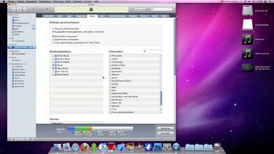Click the Anwenden button
The width and height of the screenshot is (274, 154).
point(165,133)
